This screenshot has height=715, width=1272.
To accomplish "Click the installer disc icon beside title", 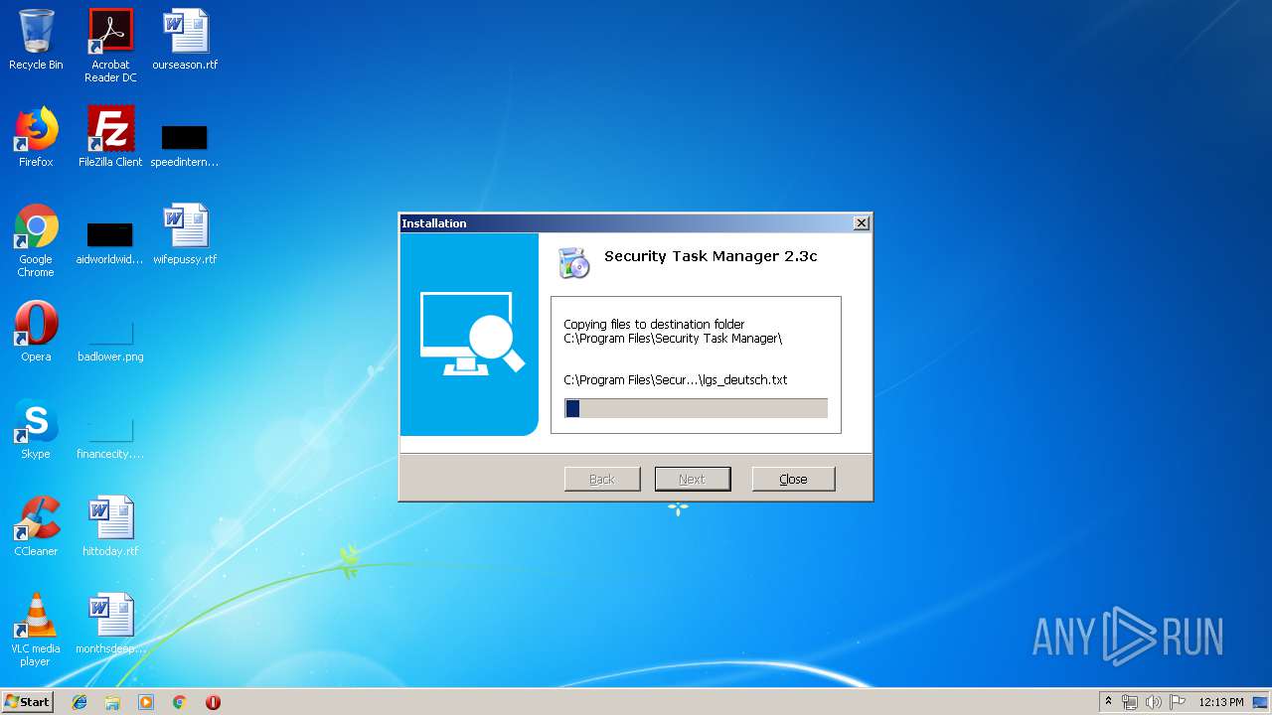I will (x=573, y=261).
